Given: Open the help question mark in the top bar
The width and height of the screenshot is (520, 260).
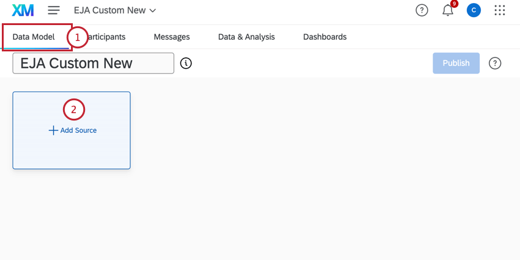Looking at the screenshot, I should coord(422,10).
